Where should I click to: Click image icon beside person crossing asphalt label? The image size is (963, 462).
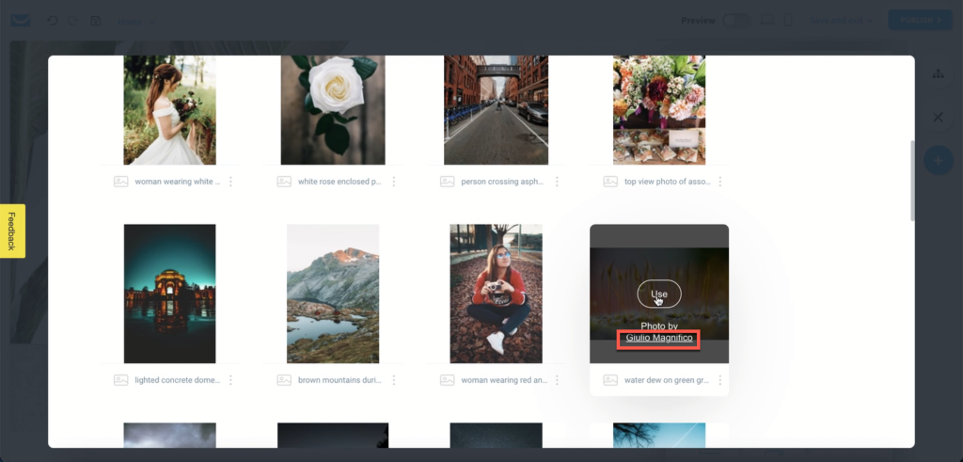pos(447,182)
